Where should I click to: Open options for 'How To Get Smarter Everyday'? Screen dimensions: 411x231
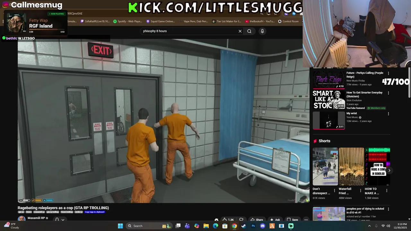[x=389, y=93]
